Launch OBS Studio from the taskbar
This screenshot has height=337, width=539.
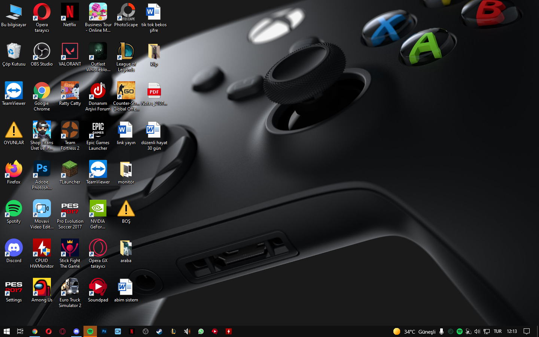tap(146, 331)
